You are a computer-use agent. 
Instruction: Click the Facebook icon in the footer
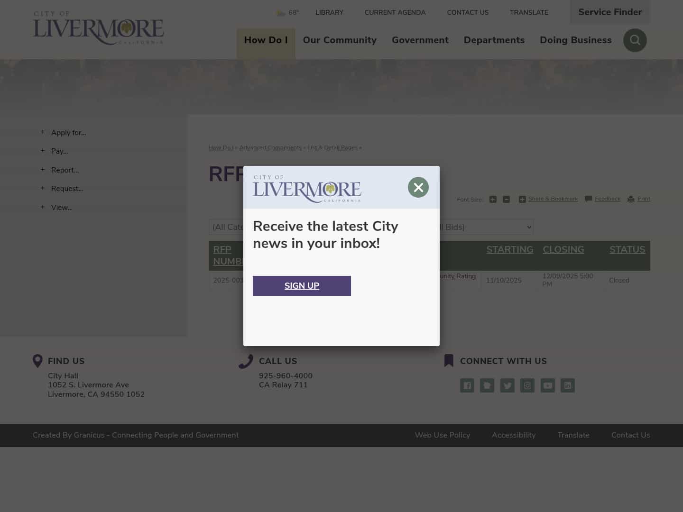pos(467,385)
